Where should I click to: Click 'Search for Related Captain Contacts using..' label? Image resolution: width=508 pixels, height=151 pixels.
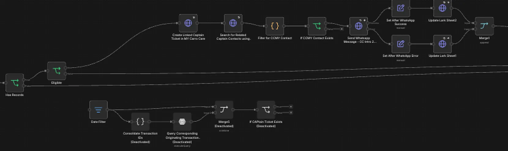pos(233,37)
